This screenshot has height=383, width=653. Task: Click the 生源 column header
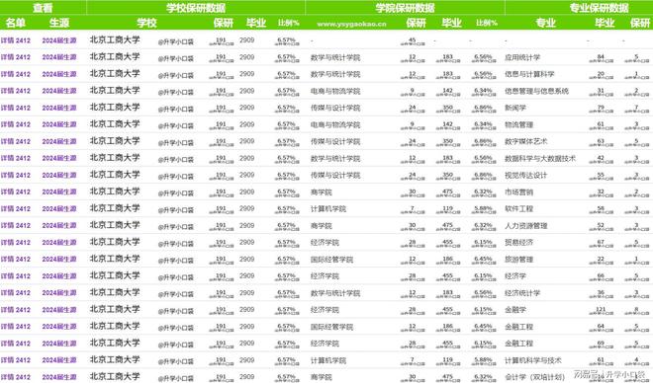tap(59, 23)
